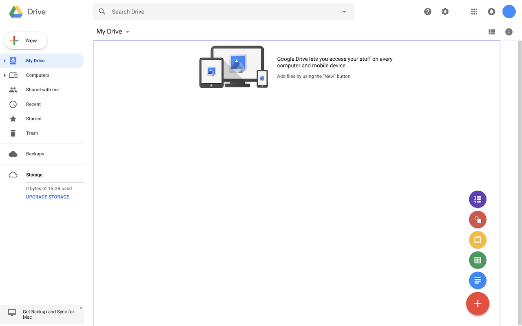Click the Storage cloud outline icon

click(x=13, y=175)
